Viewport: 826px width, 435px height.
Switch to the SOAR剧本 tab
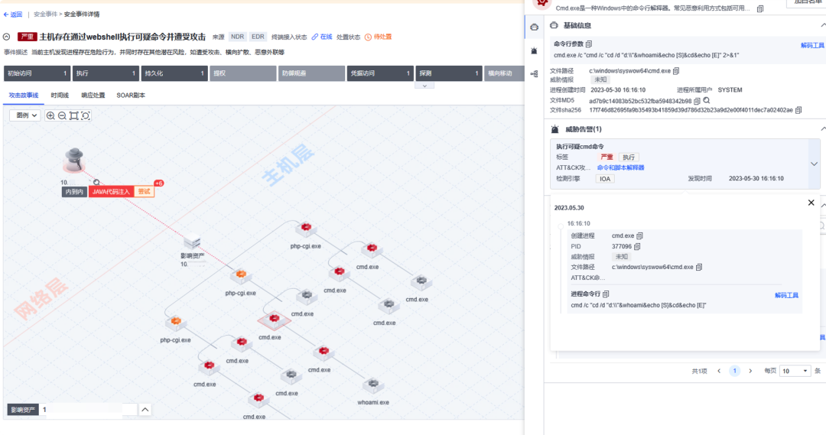coord(130,96)
